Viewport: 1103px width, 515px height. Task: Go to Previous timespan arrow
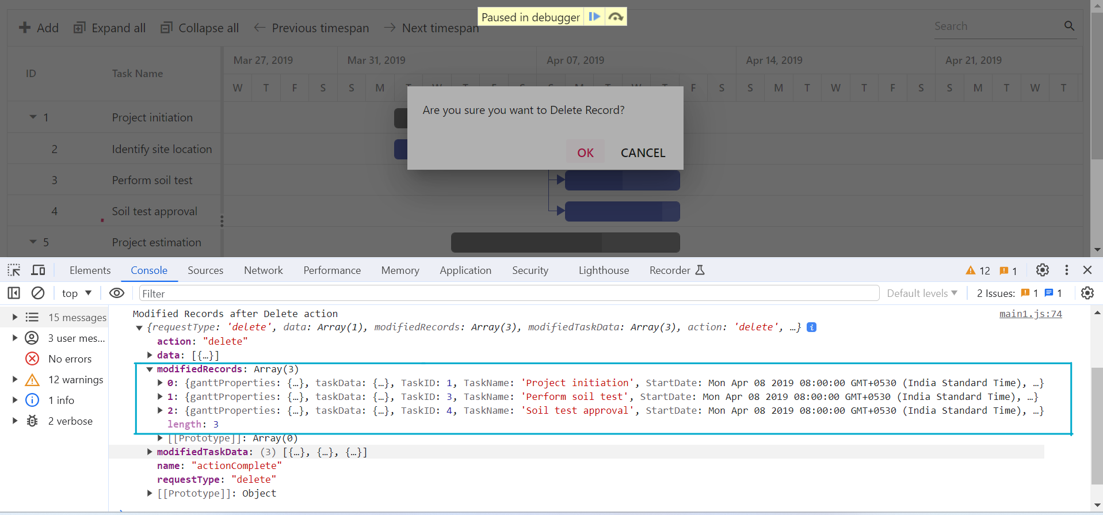(259, 28)
